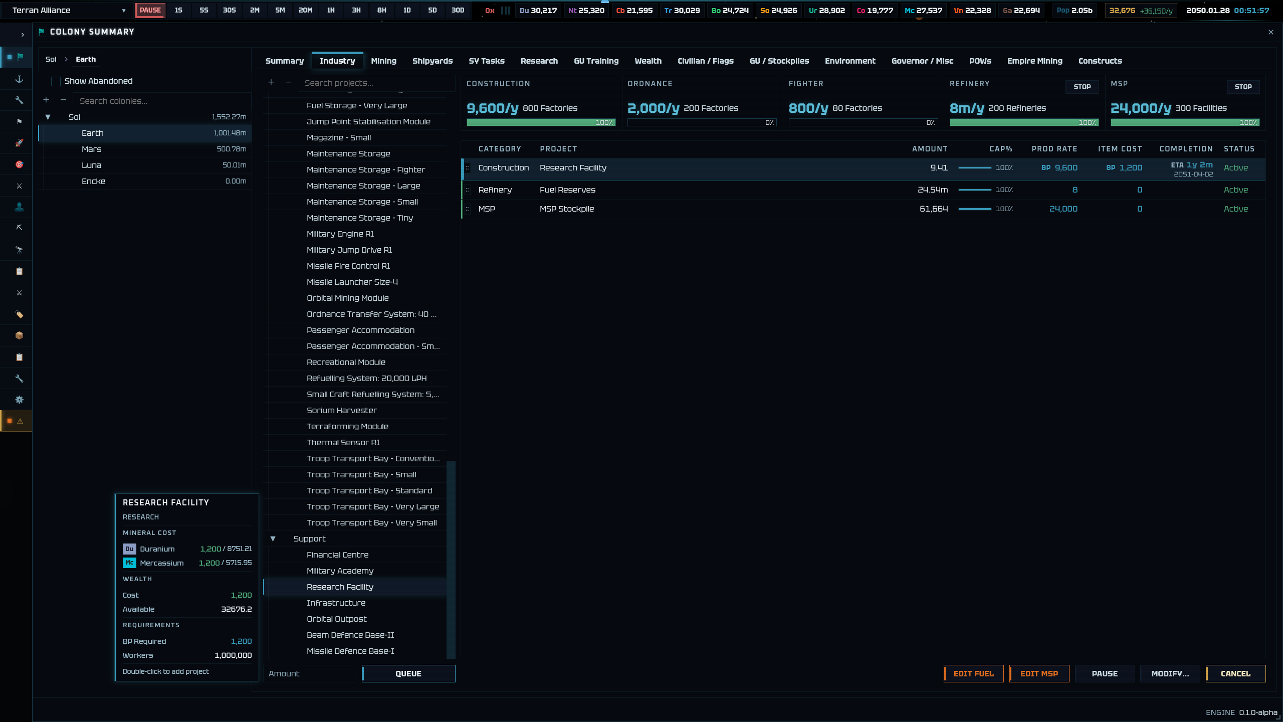The image size is (1283, 722).
Task: Collapse the Support project category
Action: (273, 538)
